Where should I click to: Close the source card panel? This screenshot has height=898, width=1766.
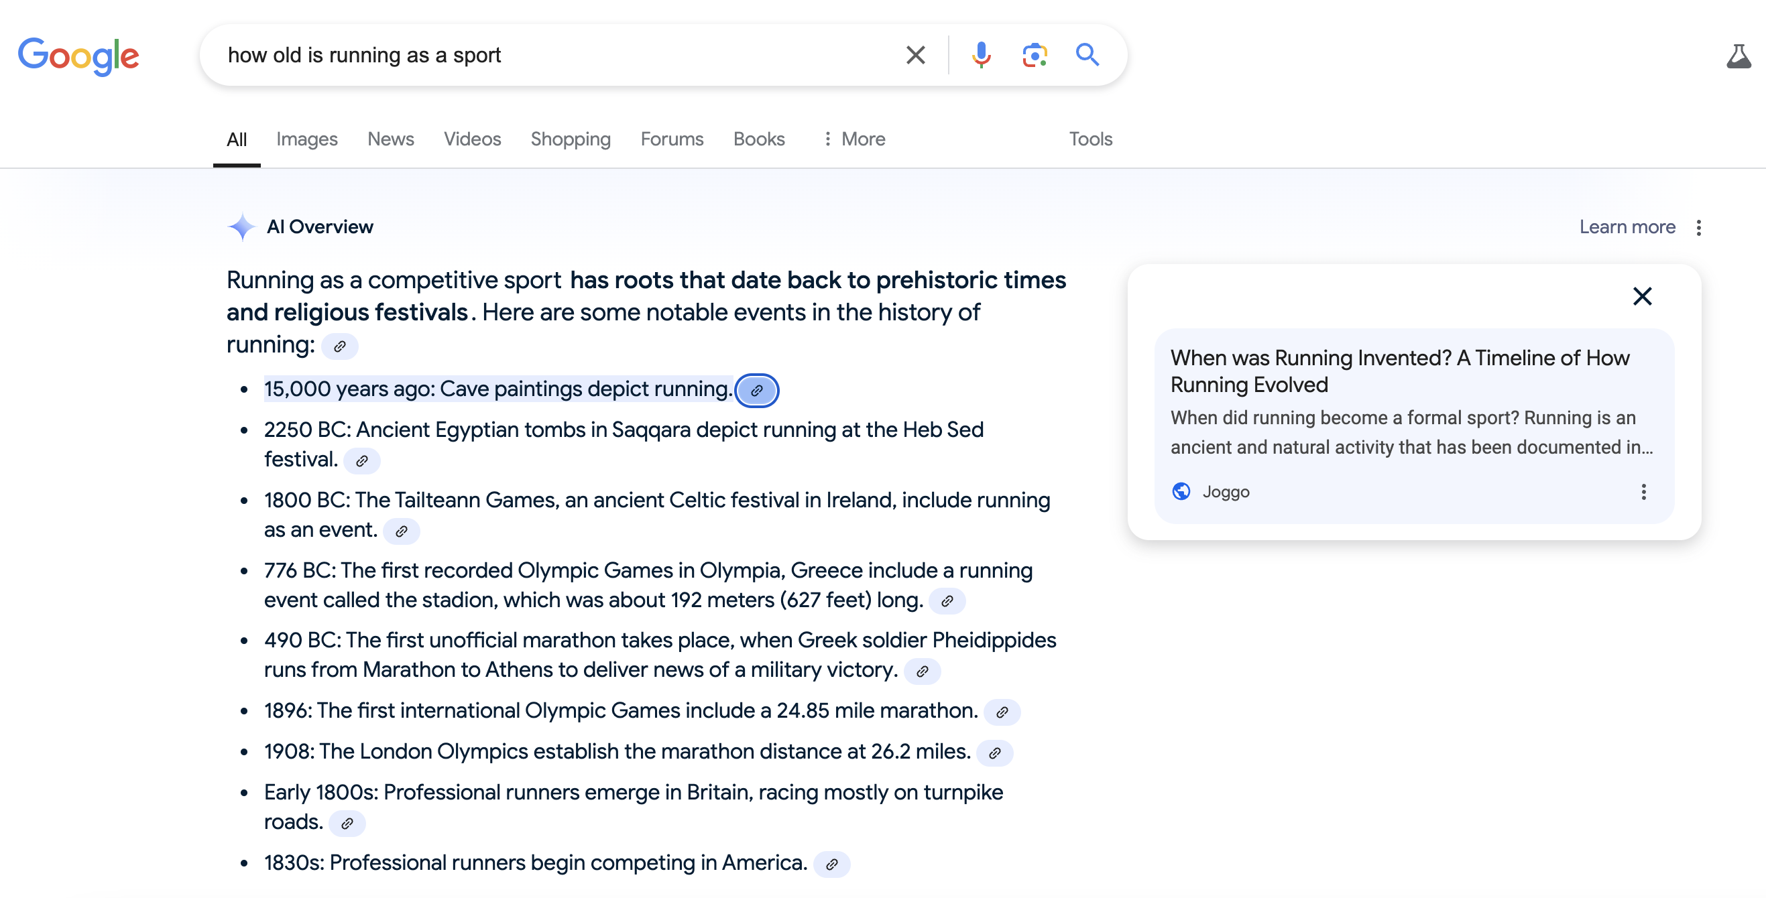coord(1642,296)
